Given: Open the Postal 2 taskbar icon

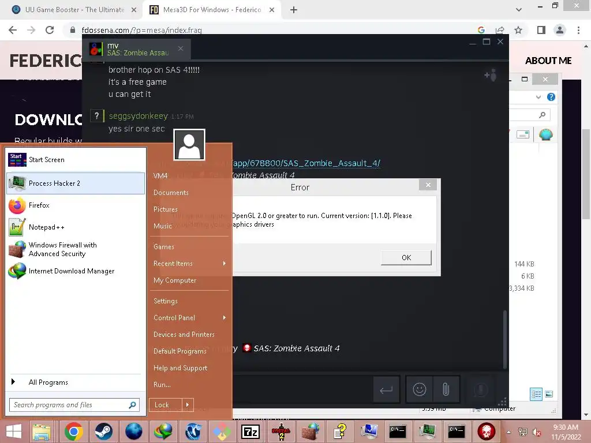Looking at the screenshot, I should click(x=281, y=431).
